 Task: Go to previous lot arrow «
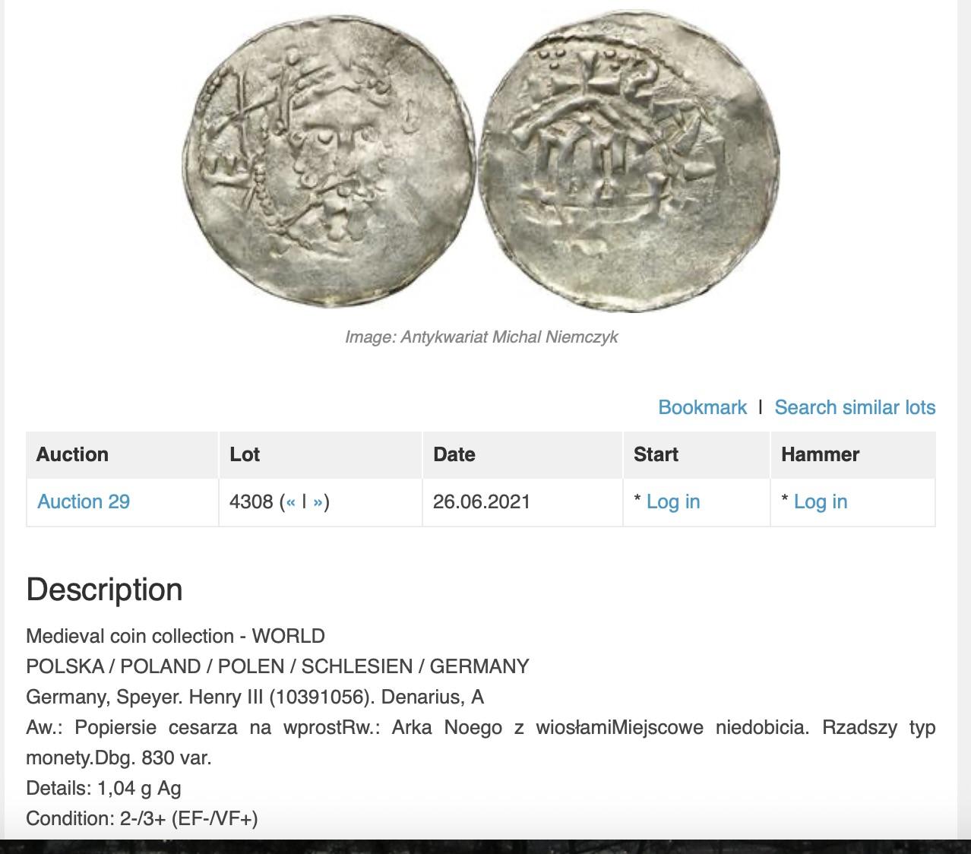coord(290,501)
